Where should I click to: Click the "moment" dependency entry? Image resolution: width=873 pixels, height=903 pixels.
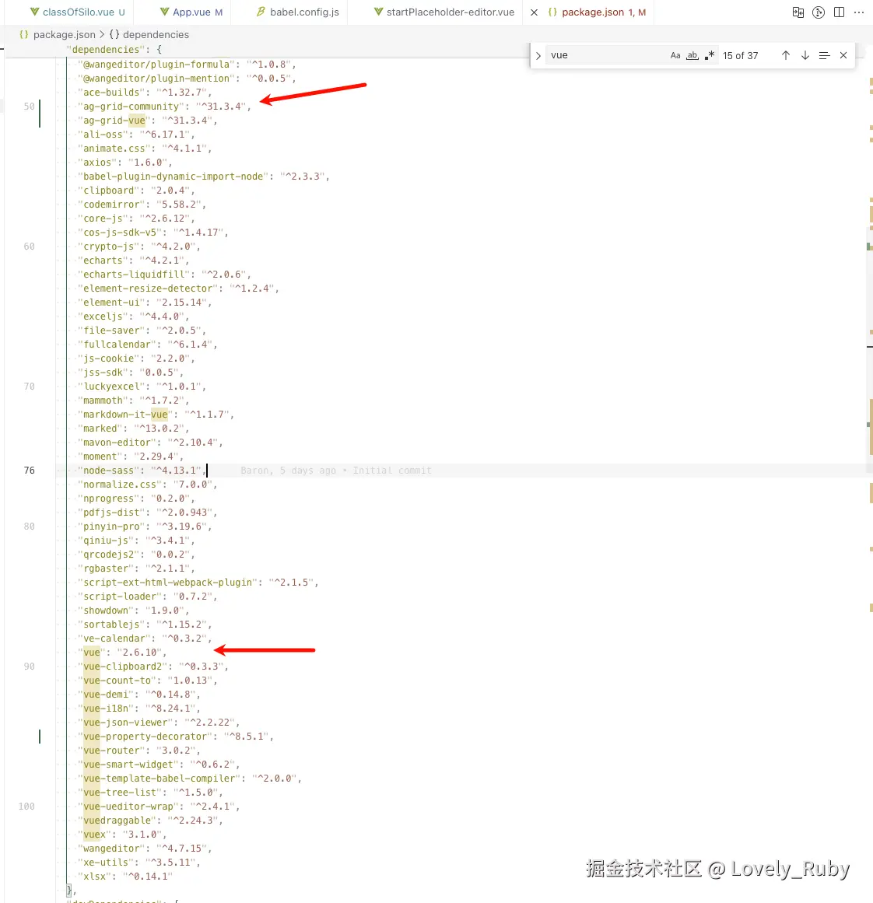131,457
